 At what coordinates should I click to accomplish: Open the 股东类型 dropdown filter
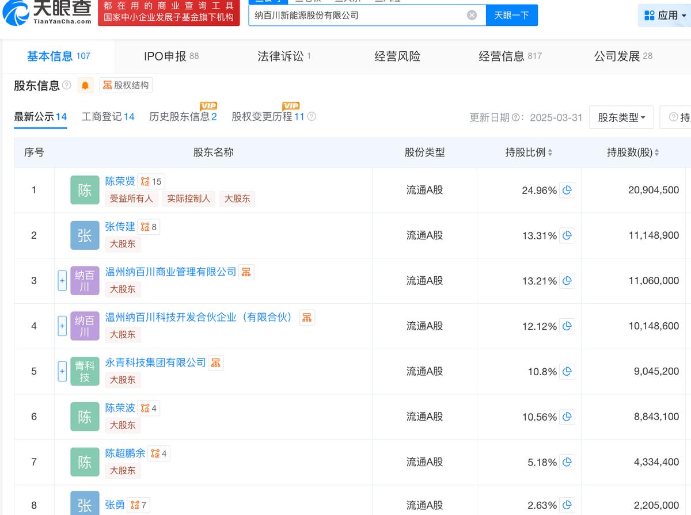tap(621, 117)
